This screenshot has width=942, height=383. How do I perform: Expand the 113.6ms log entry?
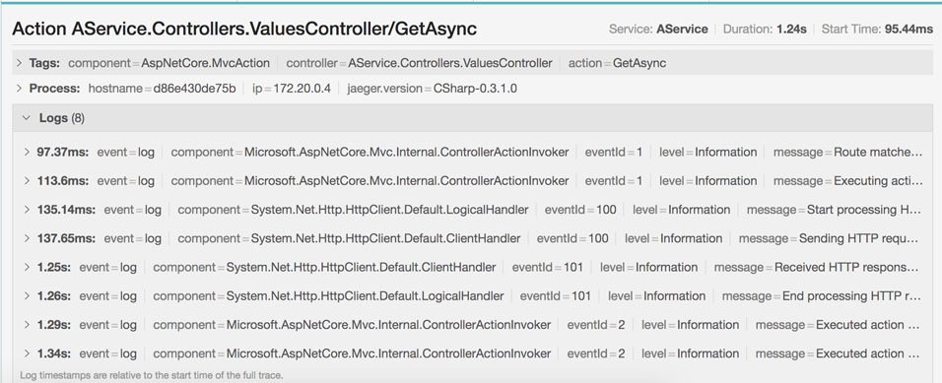click(27, 181)
